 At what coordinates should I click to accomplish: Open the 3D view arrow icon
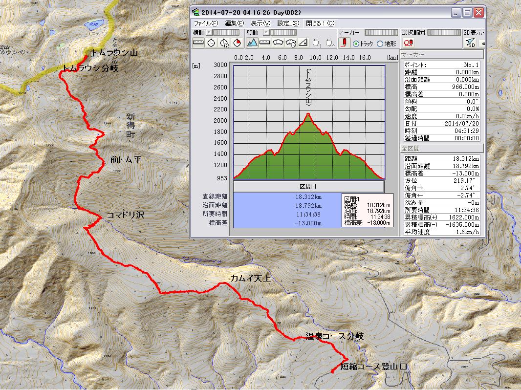coord(470,43)
